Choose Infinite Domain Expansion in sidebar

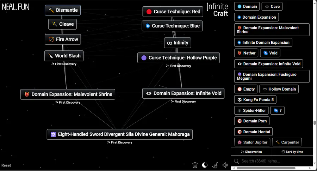pos(263,43)
